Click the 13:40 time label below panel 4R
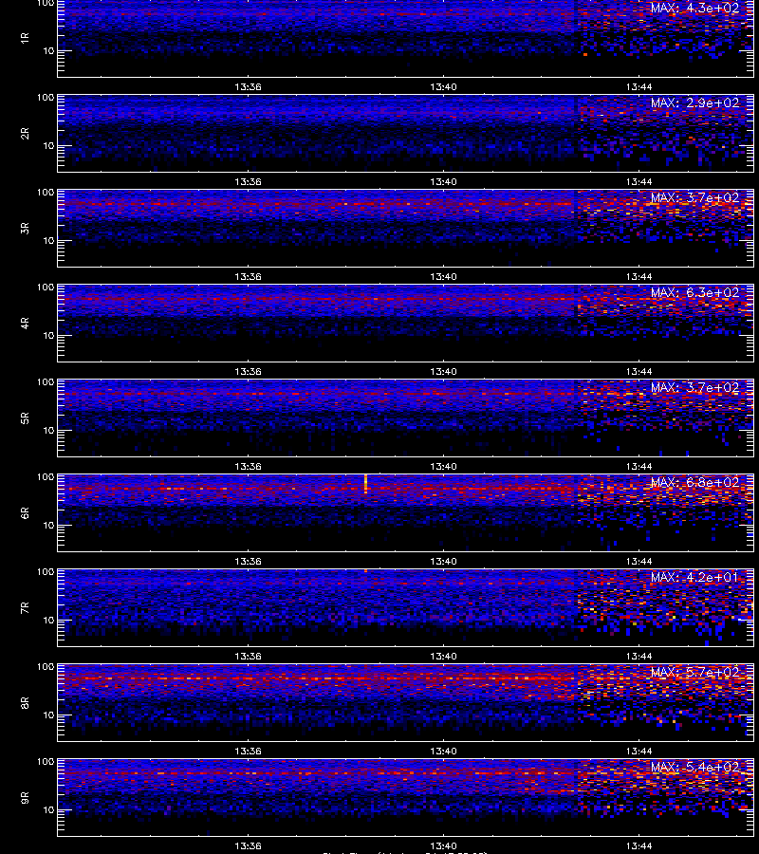Viewport: 759px width, 854px height. tap(443, 371)
